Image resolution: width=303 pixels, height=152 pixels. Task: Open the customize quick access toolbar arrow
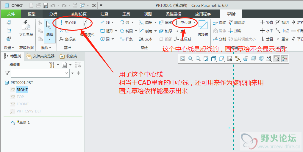pyautogui.click(x=101, y=6)
